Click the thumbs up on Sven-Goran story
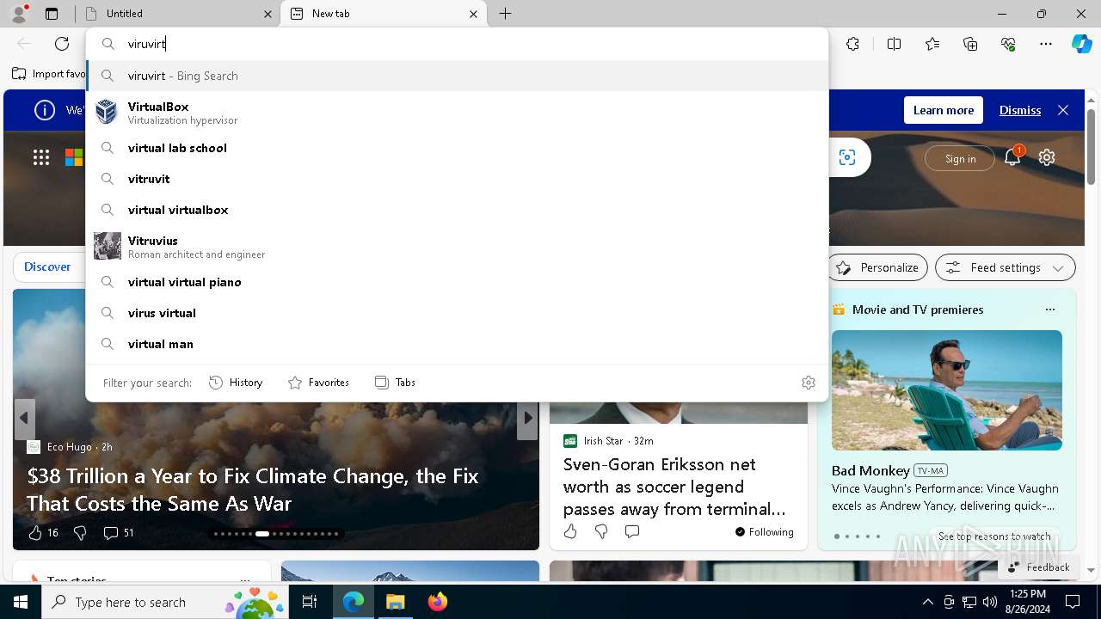Image resolution: width=1101 pixels, height=619 pixels. (x=570, y=531)
